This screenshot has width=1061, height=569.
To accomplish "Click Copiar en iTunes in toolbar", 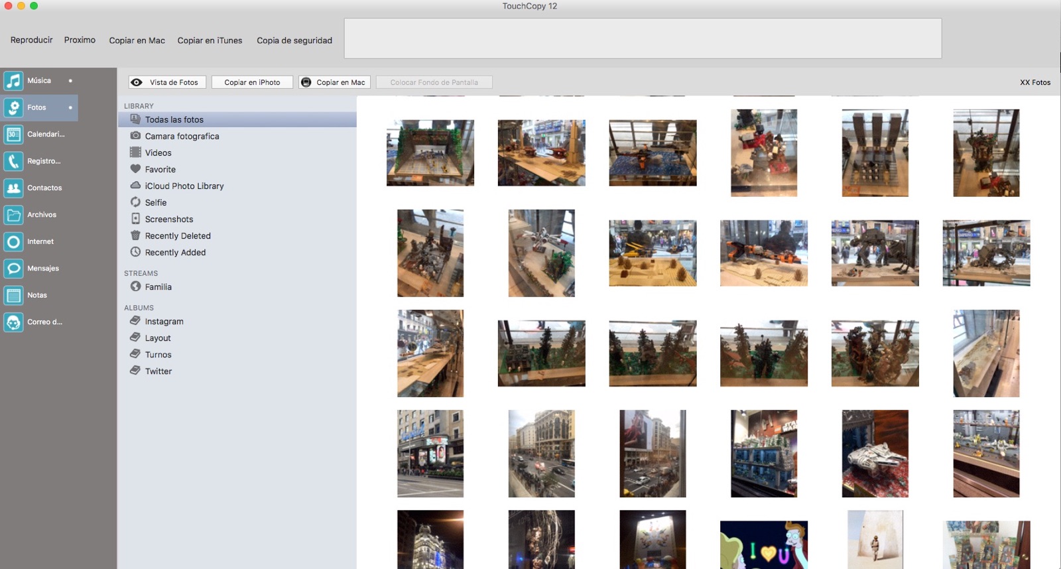I will 210,40.
